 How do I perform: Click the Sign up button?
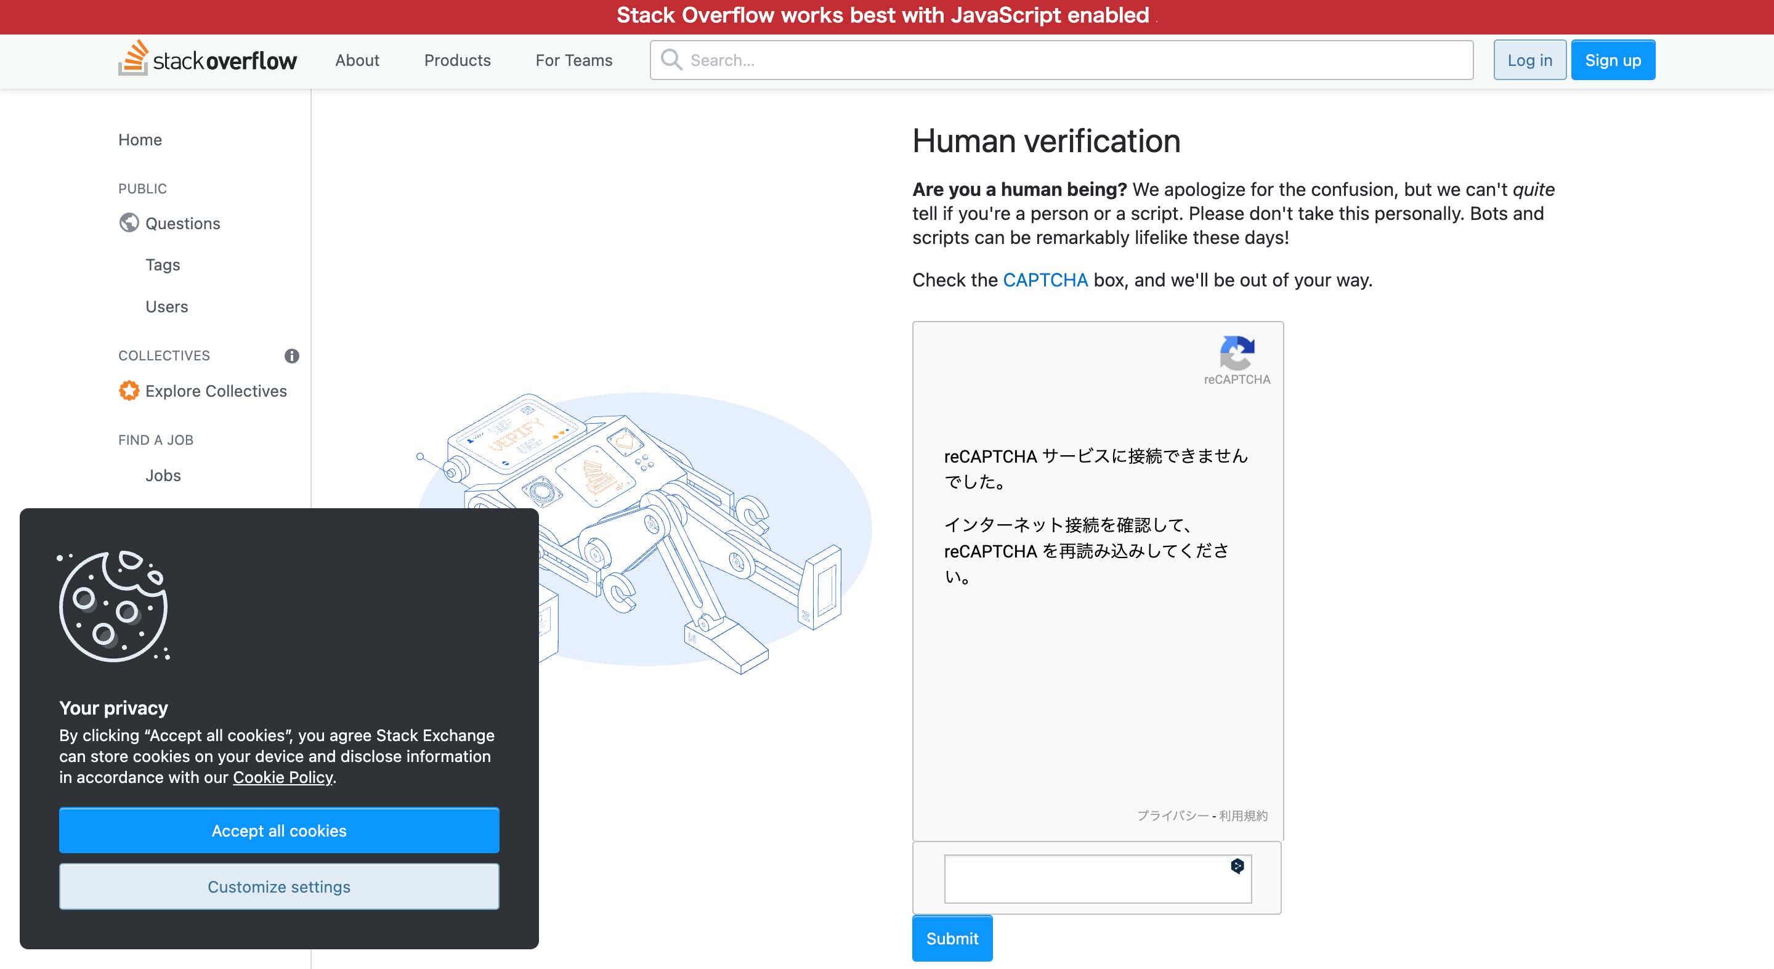1613,60
